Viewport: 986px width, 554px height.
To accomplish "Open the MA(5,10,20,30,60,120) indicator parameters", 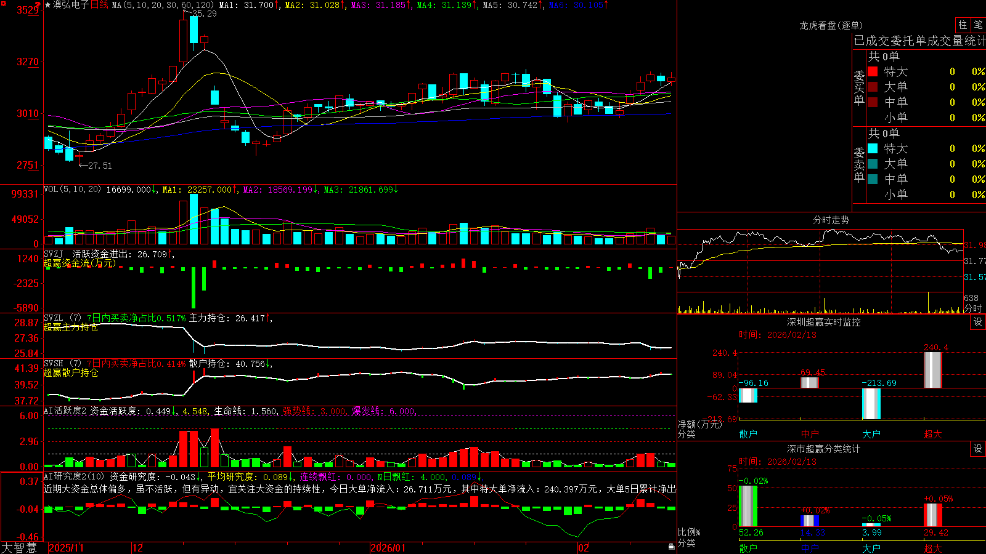I will (163, 5).
